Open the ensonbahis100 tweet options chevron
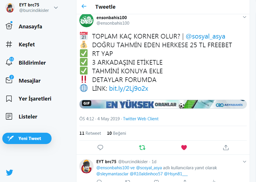 [244, 17]
